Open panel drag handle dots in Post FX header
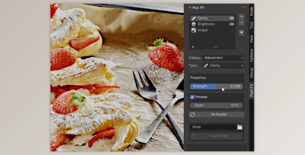The width and height of the screenshot is (305, 155). click(243, 7)
